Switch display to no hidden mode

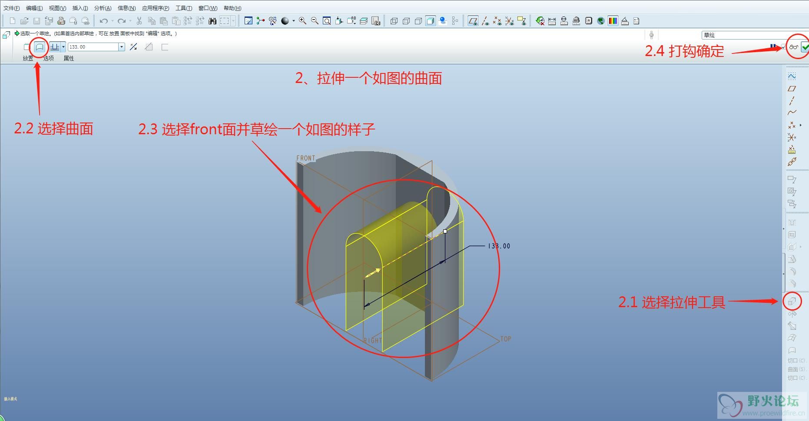tap(418, 21)
